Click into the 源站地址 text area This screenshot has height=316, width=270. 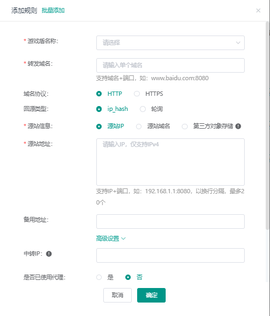click(x=170, y=162)
